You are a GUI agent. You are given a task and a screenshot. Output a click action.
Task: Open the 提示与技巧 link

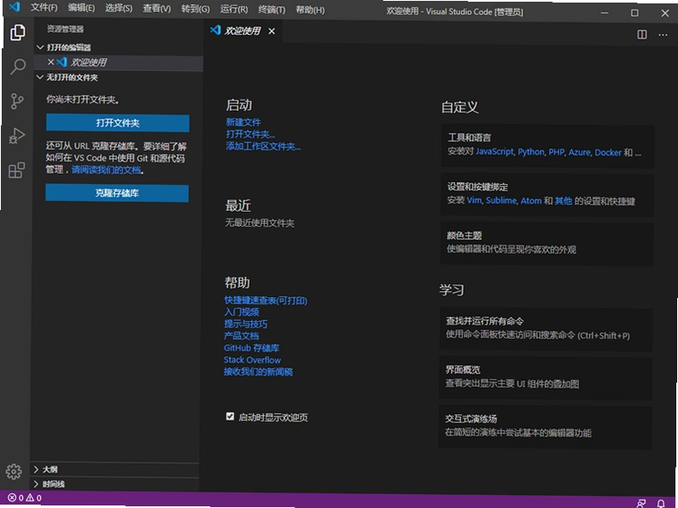(x=246, y=324)
